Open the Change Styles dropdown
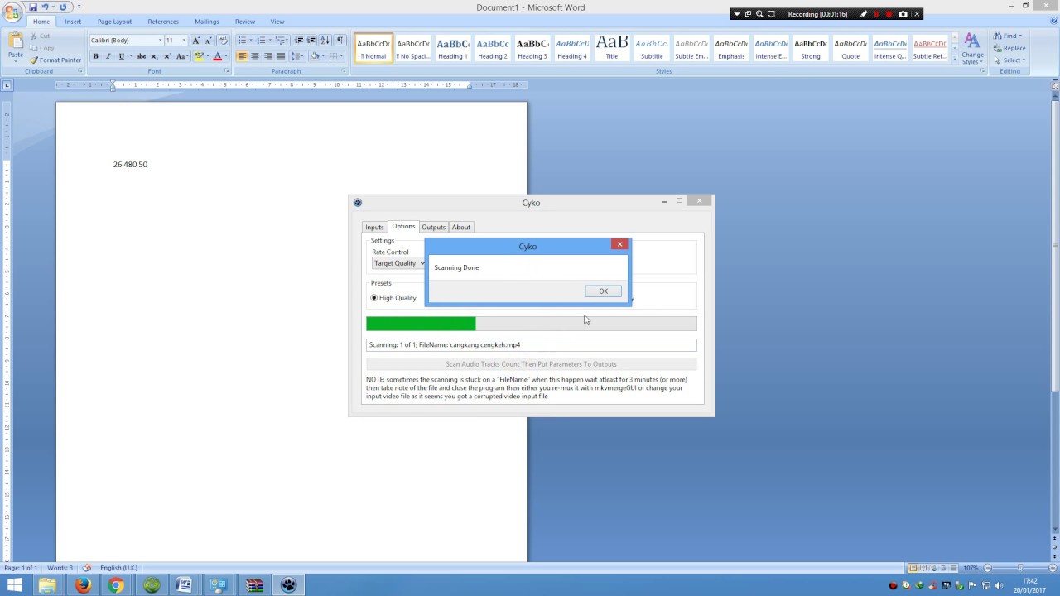Image resolution: width=1060 pixels, height=596 pixels. click(972, 49)
